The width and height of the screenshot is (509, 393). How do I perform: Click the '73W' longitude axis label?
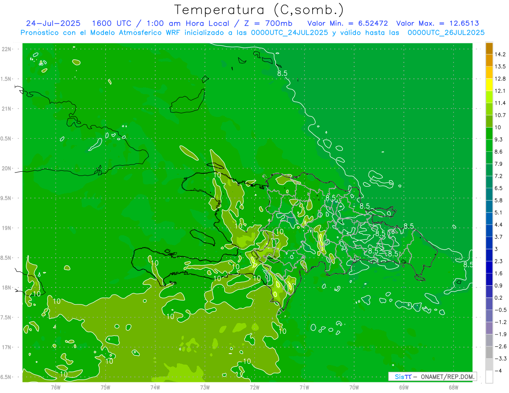coord(205,387)
